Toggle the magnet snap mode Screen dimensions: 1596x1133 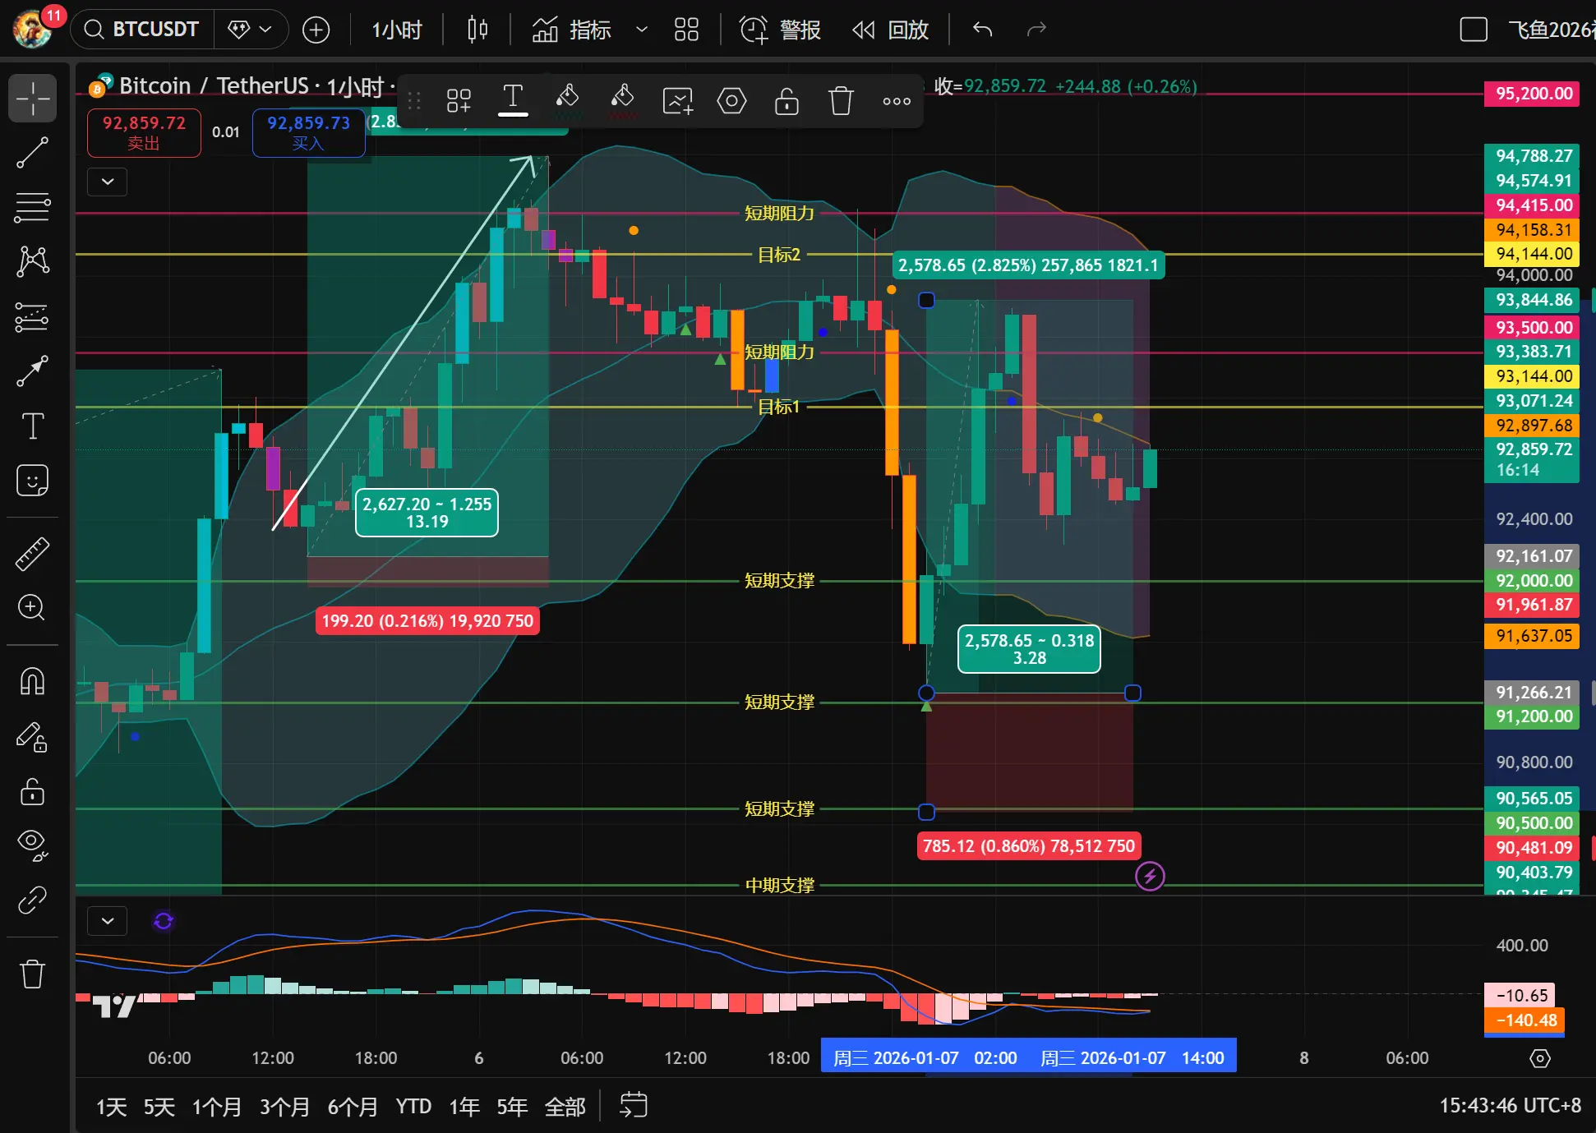click(32, 681)
